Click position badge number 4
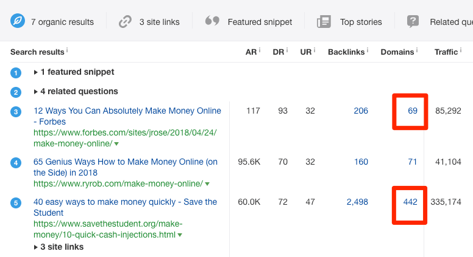 coord(16,163)
